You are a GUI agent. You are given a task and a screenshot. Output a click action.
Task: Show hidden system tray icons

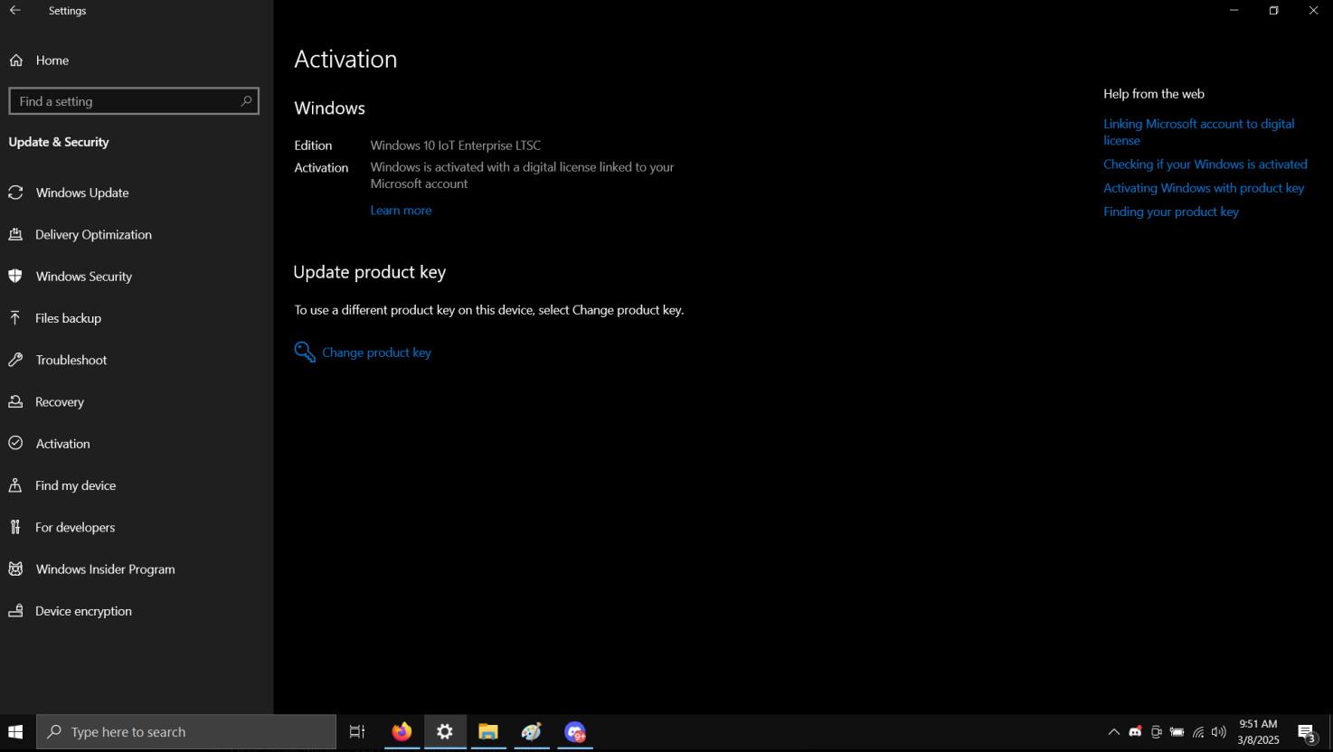(1113, 732)
